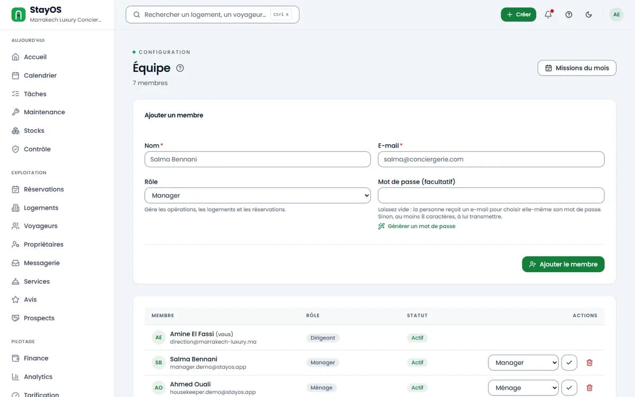The width and height of the screenshot is (635, 397).
Task: Click Ajouter le membre button
Action: tap(563, 264)
